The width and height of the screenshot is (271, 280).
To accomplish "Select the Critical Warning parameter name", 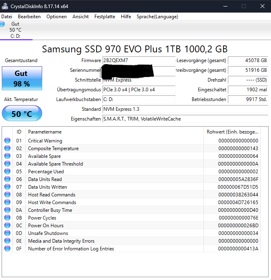I will (x=45, y=141).
